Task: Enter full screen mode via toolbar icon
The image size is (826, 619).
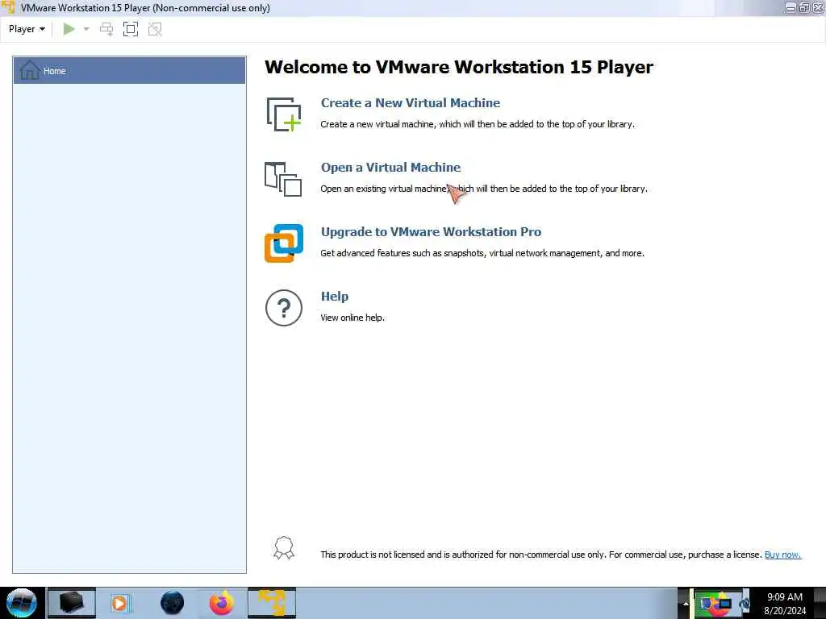Action: pyautogui.click(x=131, y=29)
